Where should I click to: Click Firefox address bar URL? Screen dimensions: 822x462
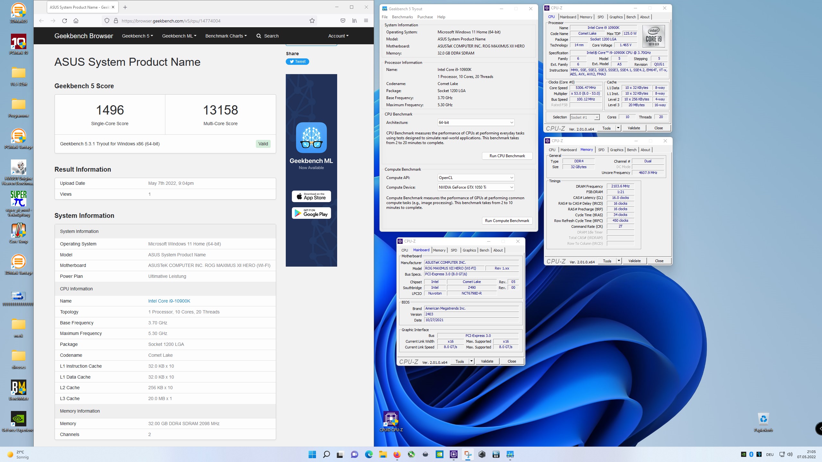pos(171,21)
